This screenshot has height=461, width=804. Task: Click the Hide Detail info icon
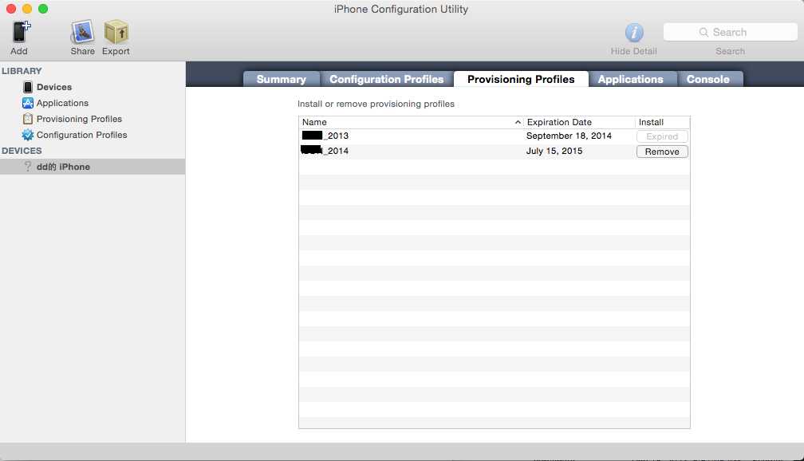tap(634, 33)
